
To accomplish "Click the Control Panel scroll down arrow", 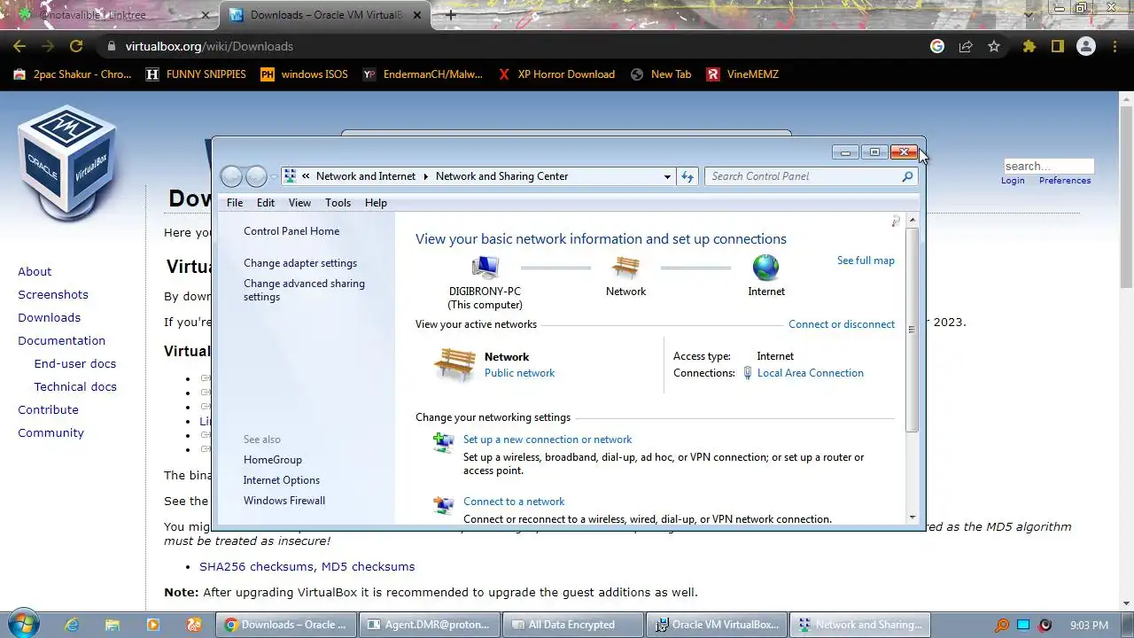I will tap(913, 517).
